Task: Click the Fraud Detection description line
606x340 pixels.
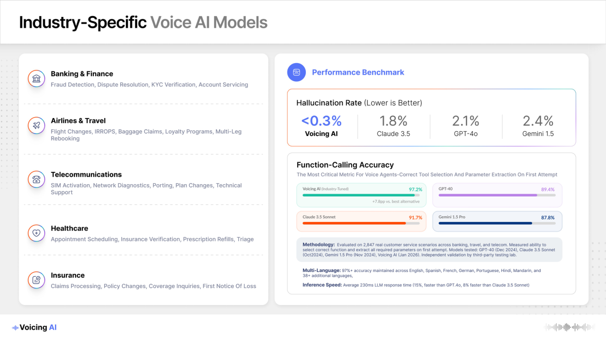Action: [149, 85]
